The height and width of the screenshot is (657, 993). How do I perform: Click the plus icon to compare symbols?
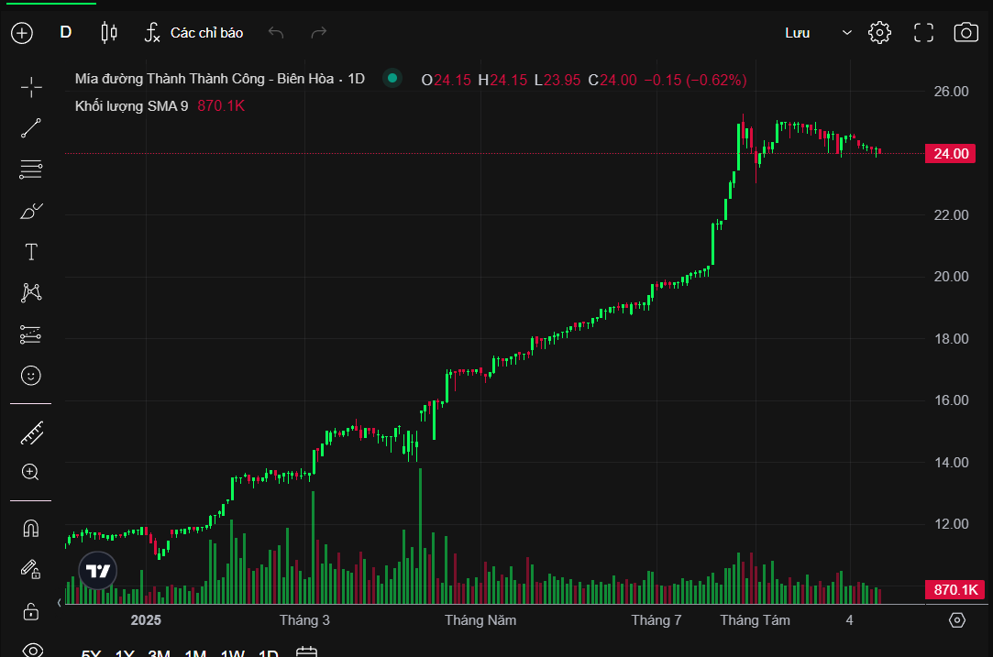(x=22, y=33)
